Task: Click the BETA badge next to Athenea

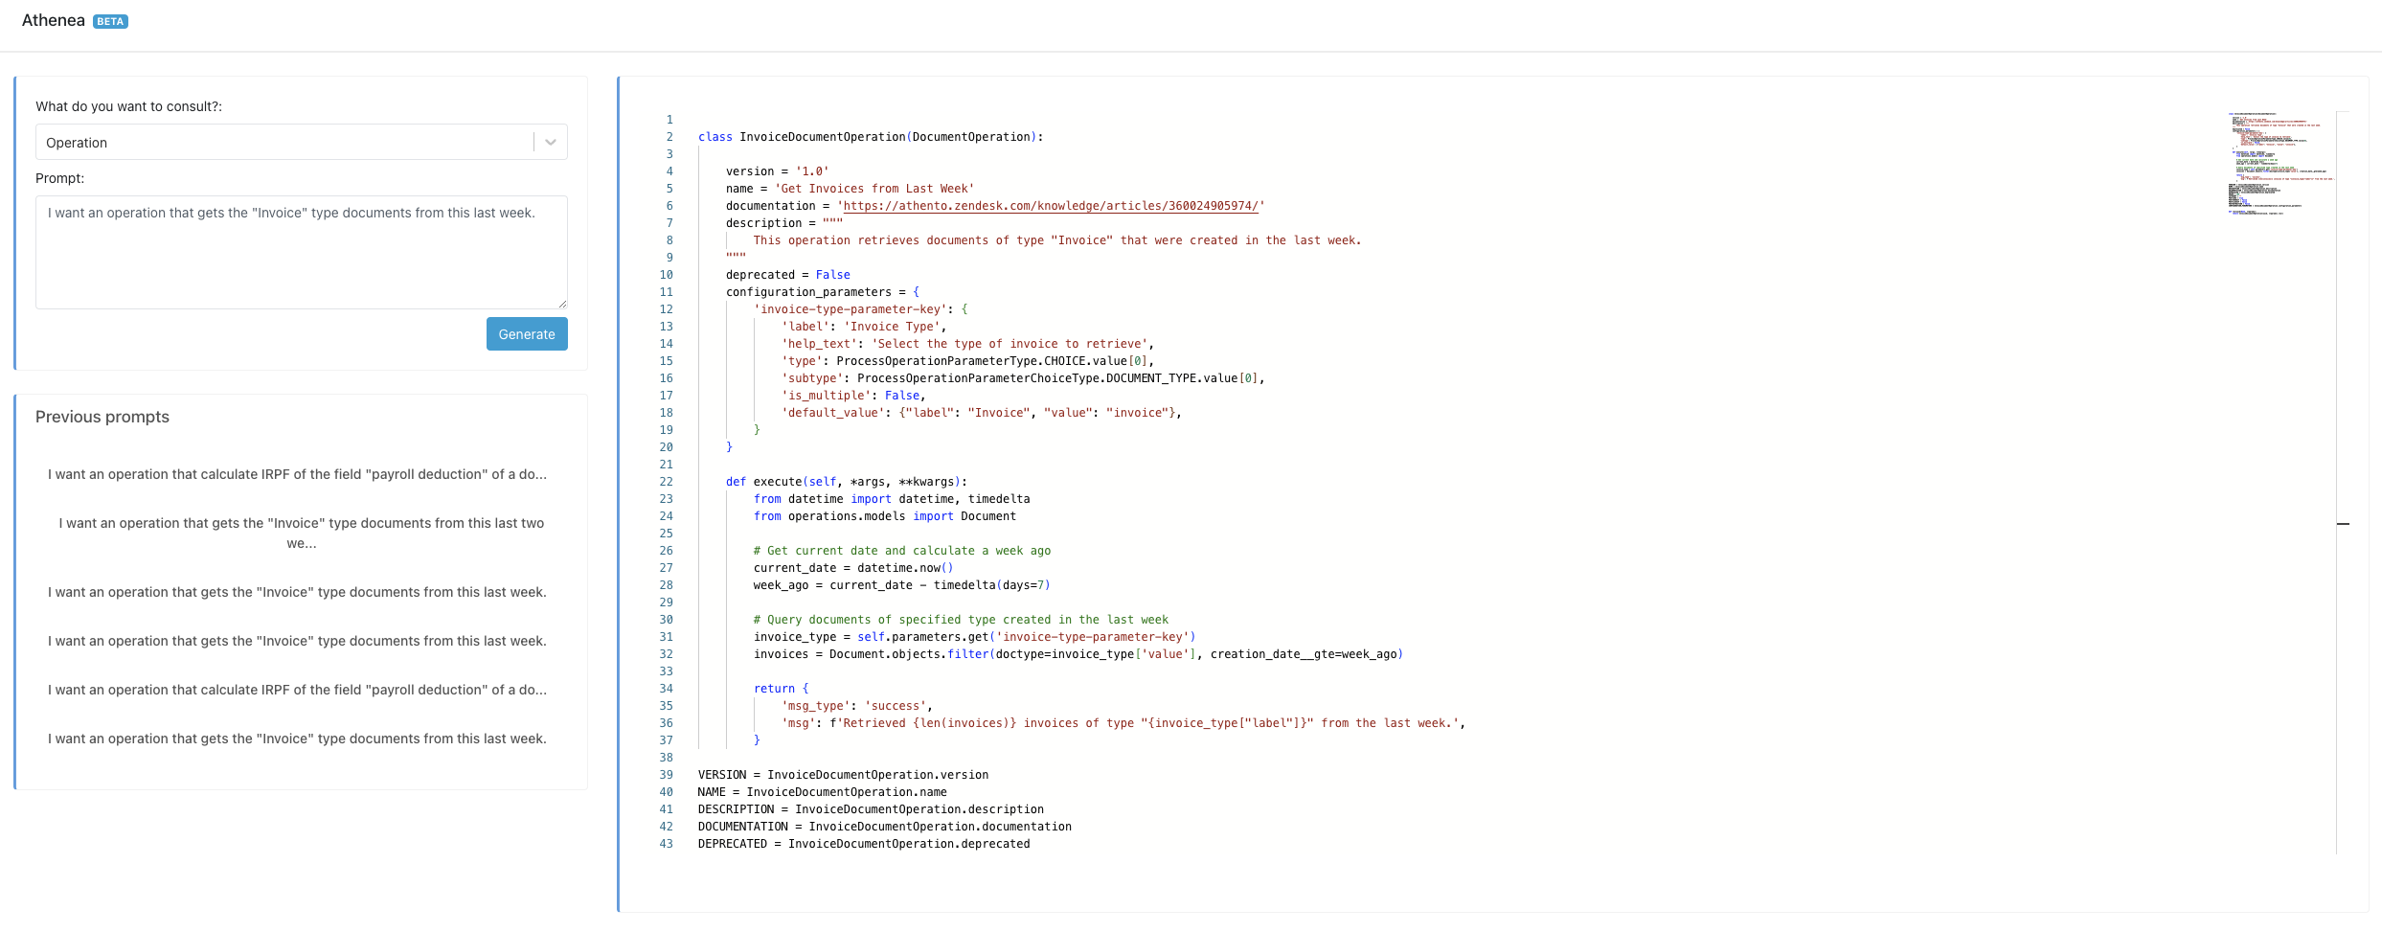Action: click(110, 22)
